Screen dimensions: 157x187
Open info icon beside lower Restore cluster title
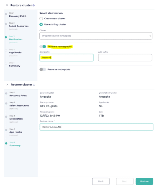34,85
